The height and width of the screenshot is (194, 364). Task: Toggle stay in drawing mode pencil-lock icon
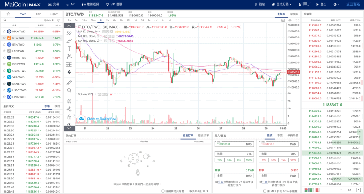[x=69, y=109]
